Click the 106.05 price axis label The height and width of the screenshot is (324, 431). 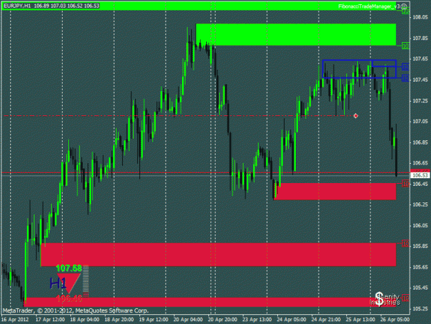click(x=420, y=225)
